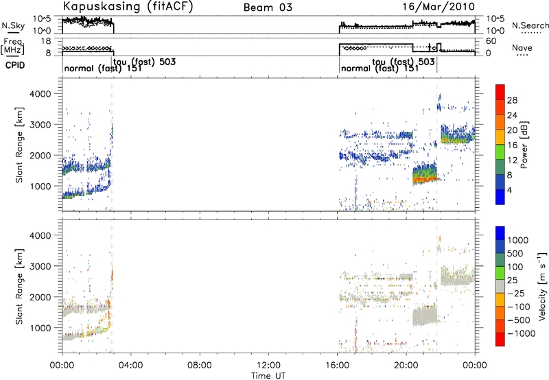Click the gray echo block after 20:00 in the Velocity panel

tap(425, 315)
